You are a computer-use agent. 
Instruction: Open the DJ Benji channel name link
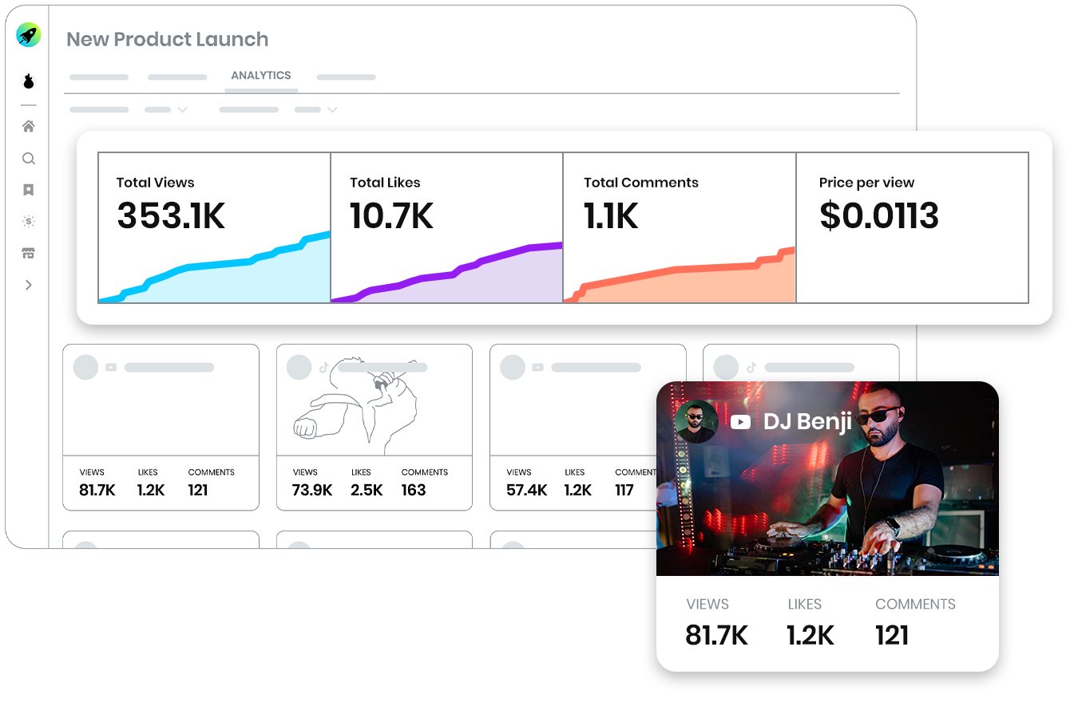point(807,421)
